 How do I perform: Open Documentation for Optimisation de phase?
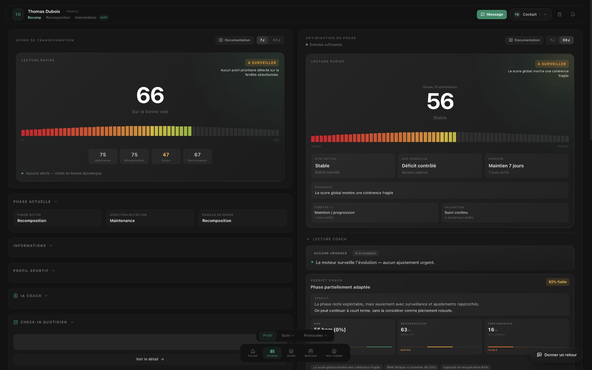524,40
